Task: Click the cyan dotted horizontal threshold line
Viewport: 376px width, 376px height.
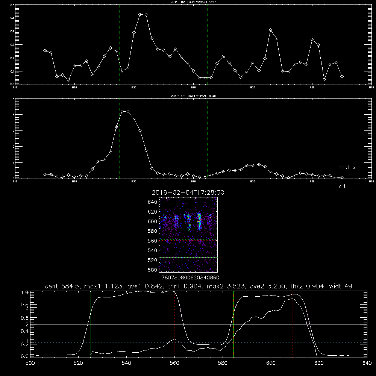Action: click(199, 343)
